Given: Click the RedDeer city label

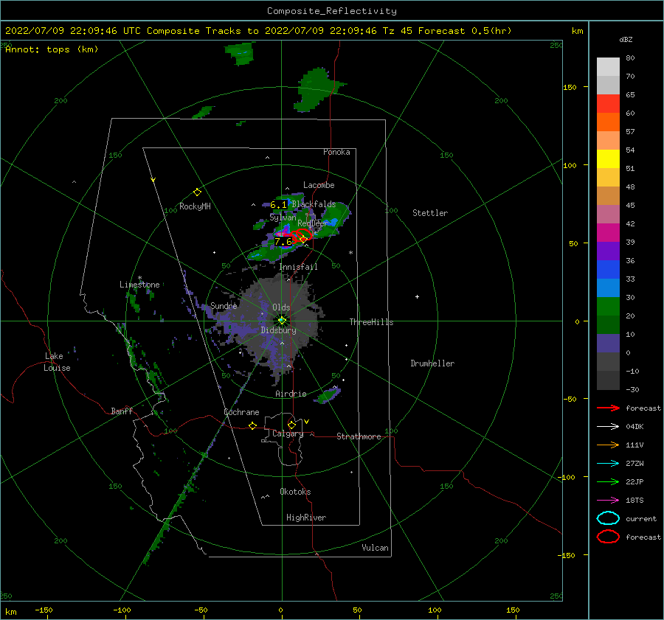Looking at the screenshot, I should coord(313,223).
